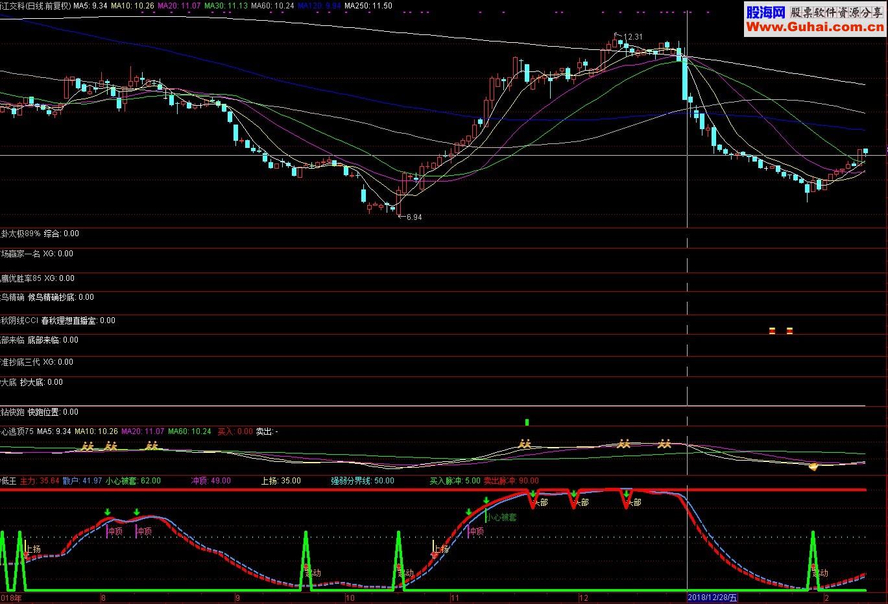Click the 上扬: 35.00 legend
888x604 pixels.
(281, 481)
